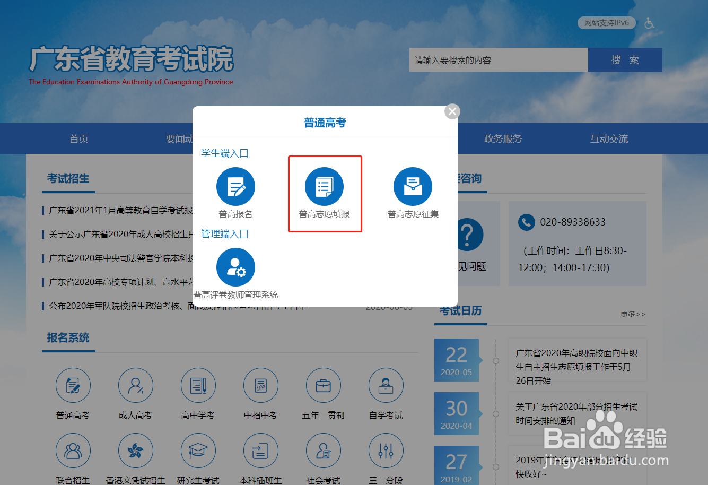The height and width of the screenshot is (485, 708).
Task: Open 普高志愿填报 from the student entrance
Action: tap(325, 186)
